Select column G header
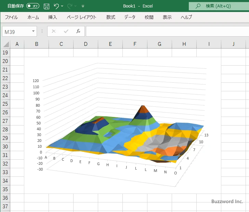Image resolution: width=249 pixels, height=212 pixels. click(x=160, y=44)
